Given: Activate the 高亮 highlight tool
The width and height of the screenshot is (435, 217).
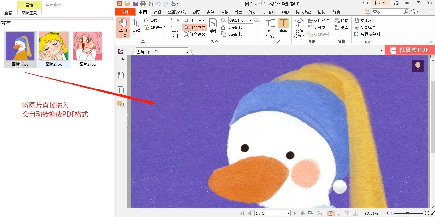Looking at the screenshot, I should 283,26.
